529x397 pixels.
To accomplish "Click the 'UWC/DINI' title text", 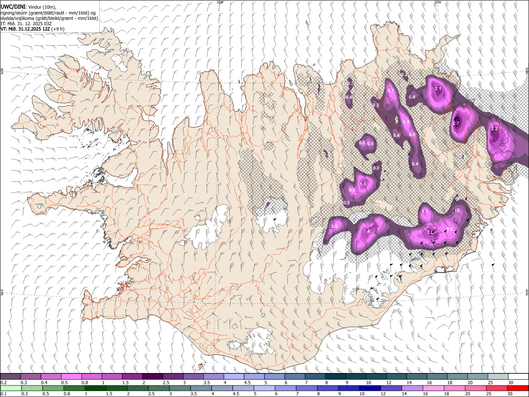I will [12, 7].
